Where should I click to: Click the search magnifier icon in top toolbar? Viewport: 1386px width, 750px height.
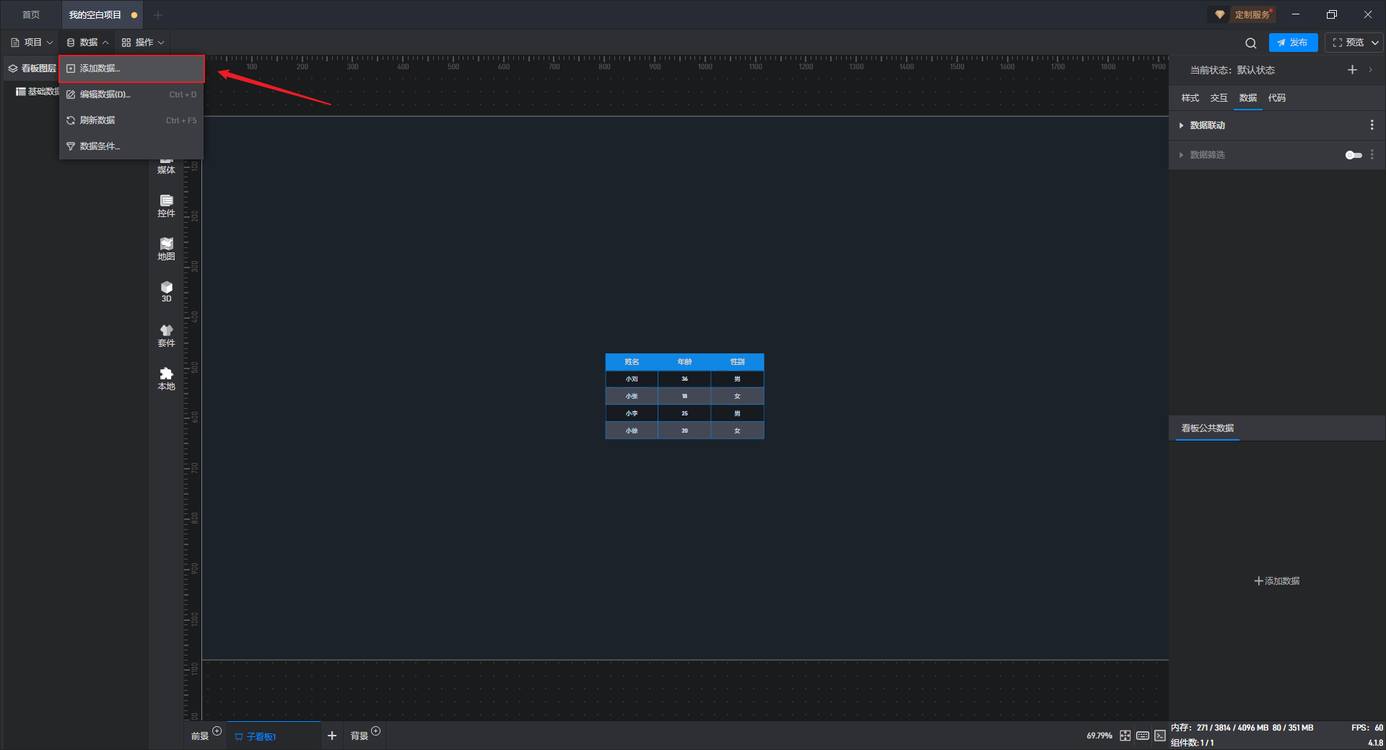[1250, 43]
